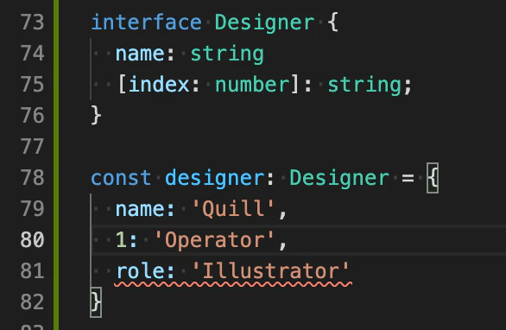This screenshot has height=330, width=506.
Task: Click the opening brace on line 73
Action: pyautogui.click(x=332, y=22)
